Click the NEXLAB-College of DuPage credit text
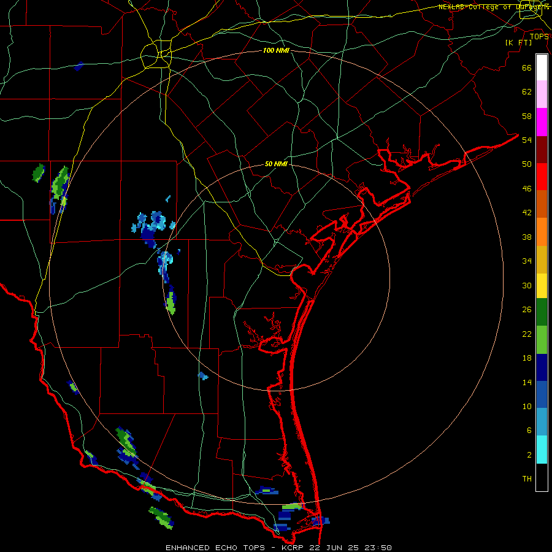 (x=494, y=7)
